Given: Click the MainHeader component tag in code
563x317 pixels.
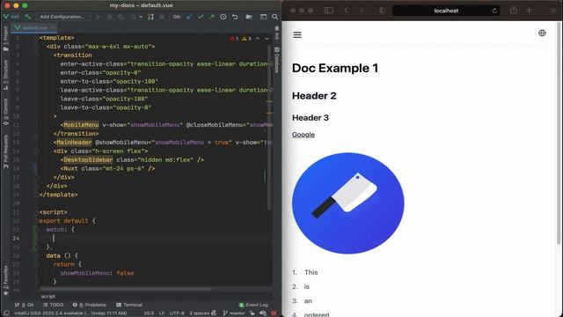Looking at the screenshot, I should (74, 143).
